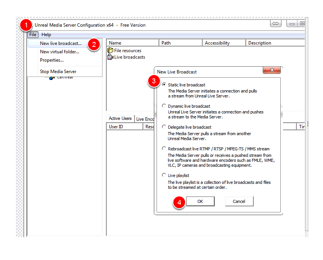Viewport: 323px width, 260px height.
Task: Minimize the Unreal Media Server window
Action: coord(292,24)
